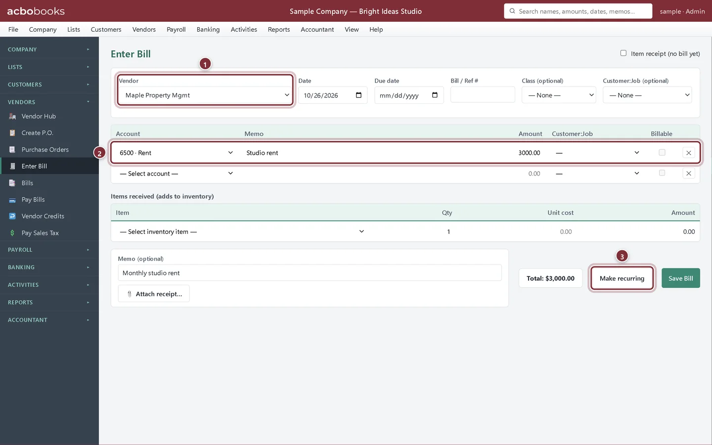This screenshot has width=712, height=445.
Task: Expand the PAYROLL sidebar section
Action: (49, 250)
